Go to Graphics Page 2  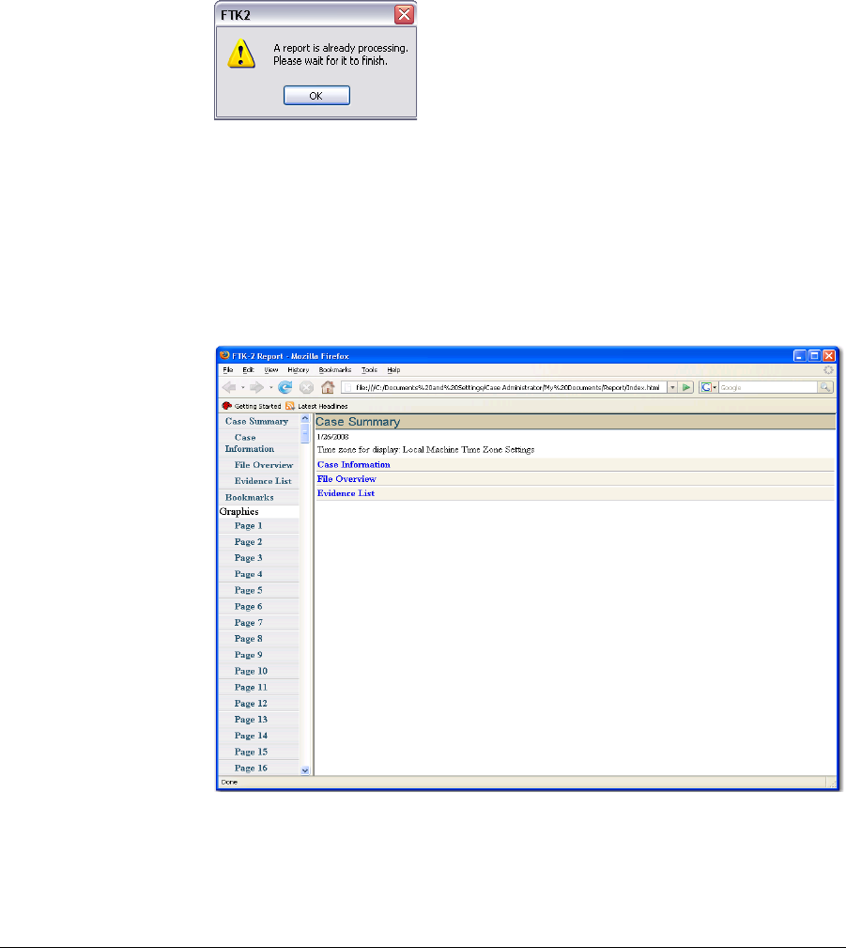click(249, 542)
